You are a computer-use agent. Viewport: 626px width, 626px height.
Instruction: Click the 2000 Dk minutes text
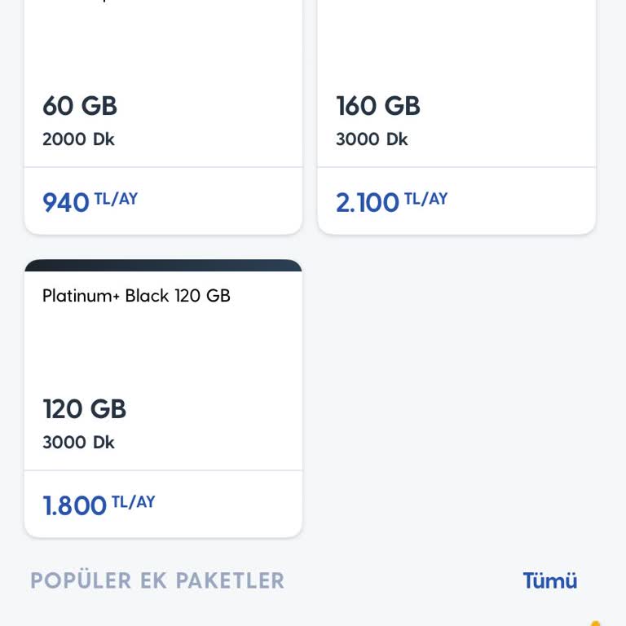pyautogui.click(x=78, y=139)
